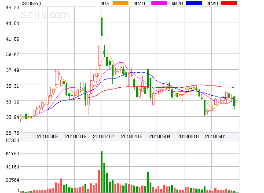
Task: Click the MA10 legend label
Action: tap(139, 4)
